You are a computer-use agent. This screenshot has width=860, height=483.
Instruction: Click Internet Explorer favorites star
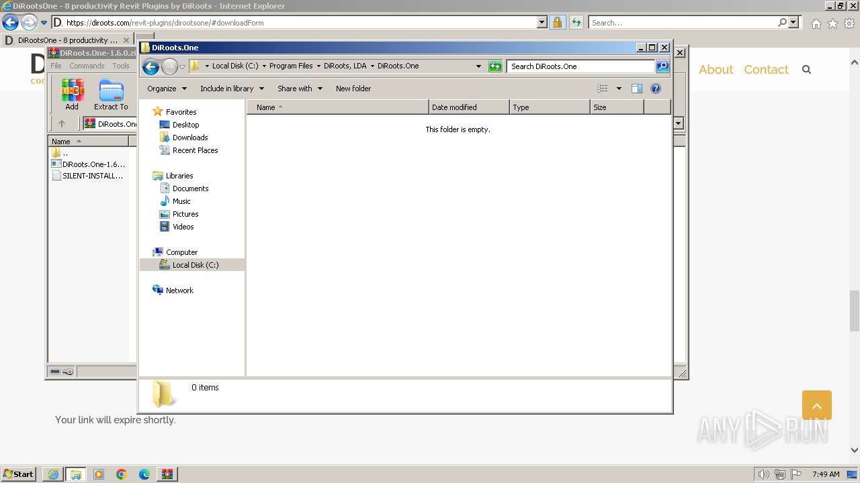point(832,23)
